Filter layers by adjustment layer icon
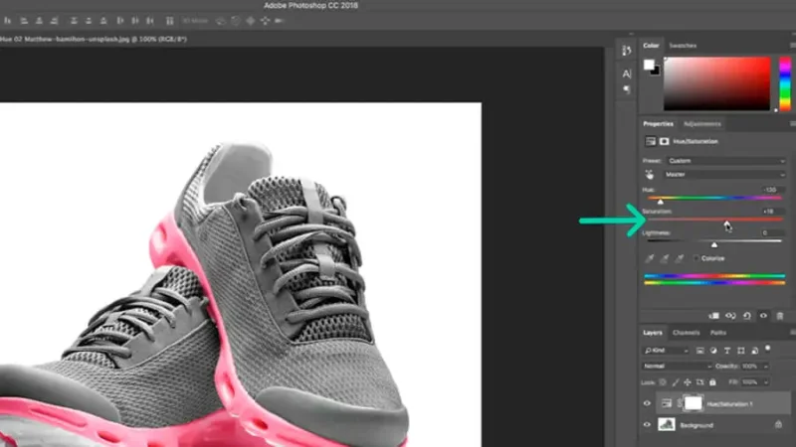796x447 pixels. (713, 351)
